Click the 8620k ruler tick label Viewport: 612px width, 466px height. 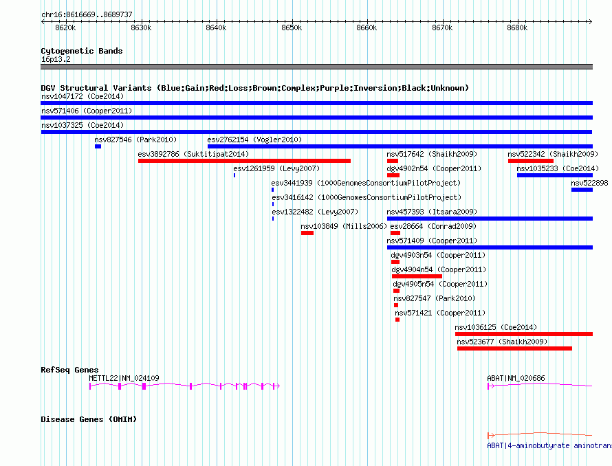pyautogui.click(x=65, y=27)
